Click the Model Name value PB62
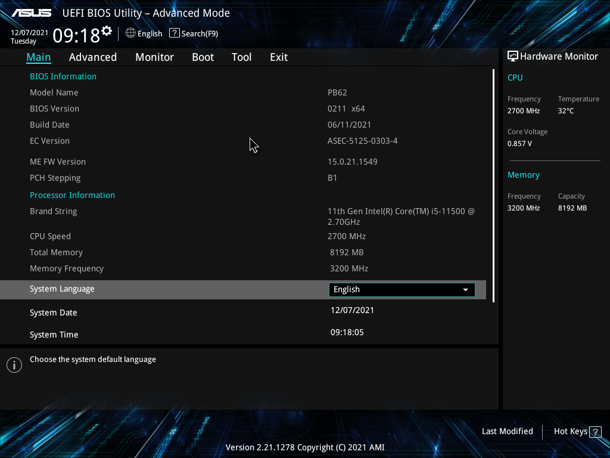 click(337, 92)
